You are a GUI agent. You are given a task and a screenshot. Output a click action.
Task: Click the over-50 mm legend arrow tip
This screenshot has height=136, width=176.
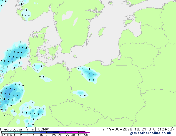tap(88, 132)
